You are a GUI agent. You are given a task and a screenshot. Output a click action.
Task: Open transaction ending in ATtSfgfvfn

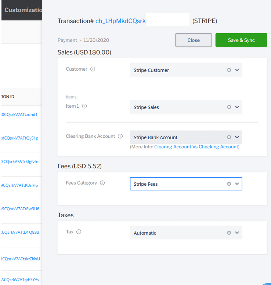20,162
